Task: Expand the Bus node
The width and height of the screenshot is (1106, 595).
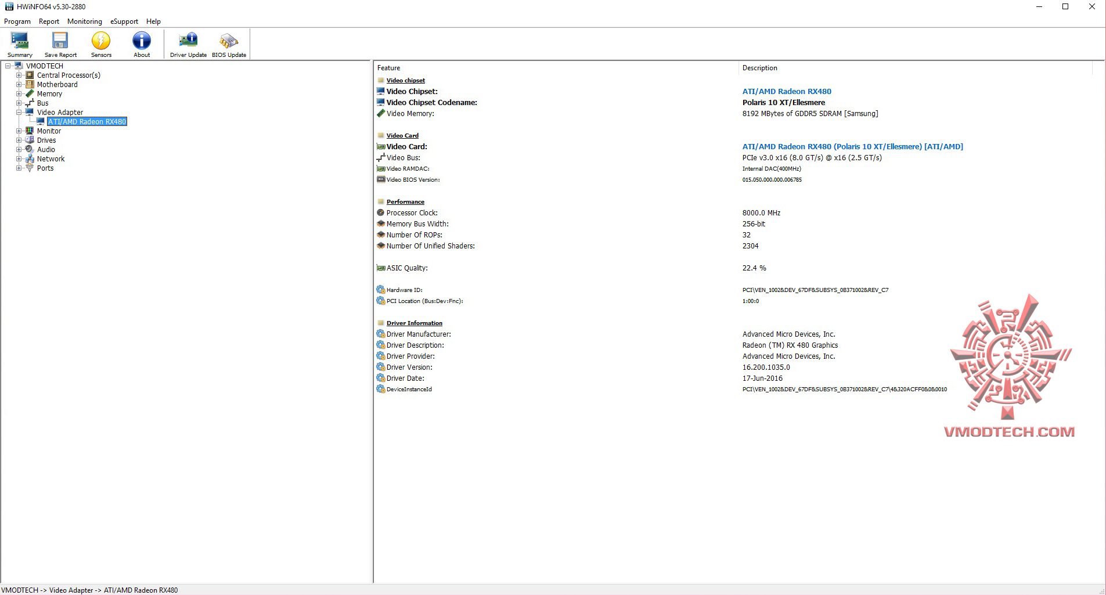Action: point(19,103)
